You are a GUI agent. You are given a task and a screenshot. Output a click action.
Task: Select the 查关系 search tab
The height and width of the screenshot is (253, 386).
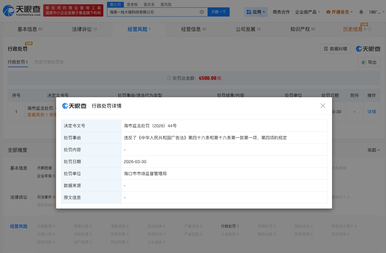point(149,4)
